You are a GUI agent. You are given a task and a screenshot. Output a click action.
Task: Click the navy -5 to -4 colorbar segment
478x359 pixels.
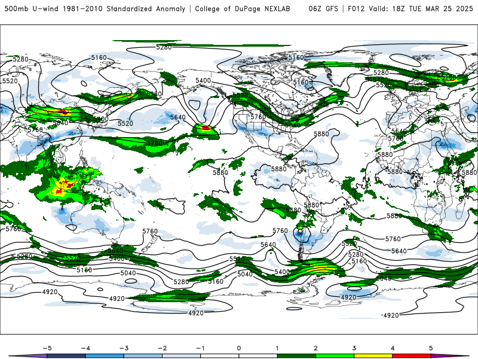click(66, 356)
